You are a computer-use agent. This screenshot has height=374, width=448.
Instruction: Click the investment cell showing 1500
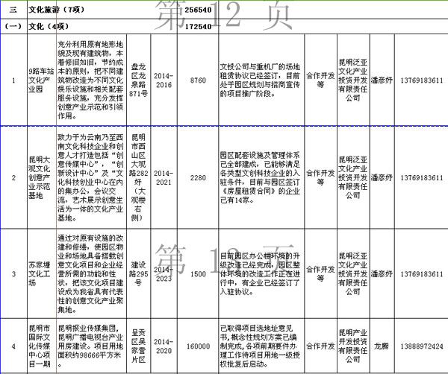[x=198, y=274]
